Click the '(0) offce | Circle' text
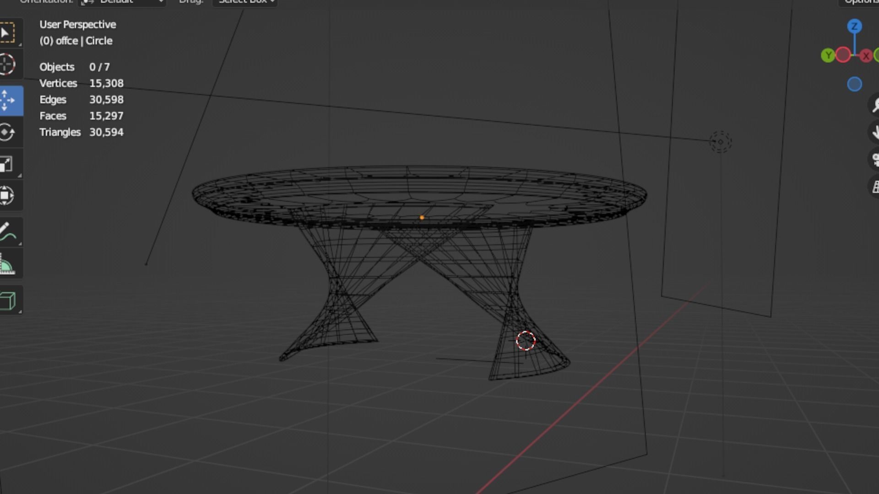This screenshot has height=494, width=879. pyautogui.click(x=76, y=41)
